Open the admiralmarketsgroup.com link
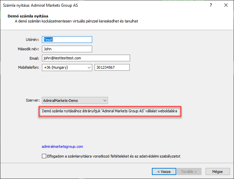The height and width of the screenshot is (179, 234). click(x=62, y=146)
